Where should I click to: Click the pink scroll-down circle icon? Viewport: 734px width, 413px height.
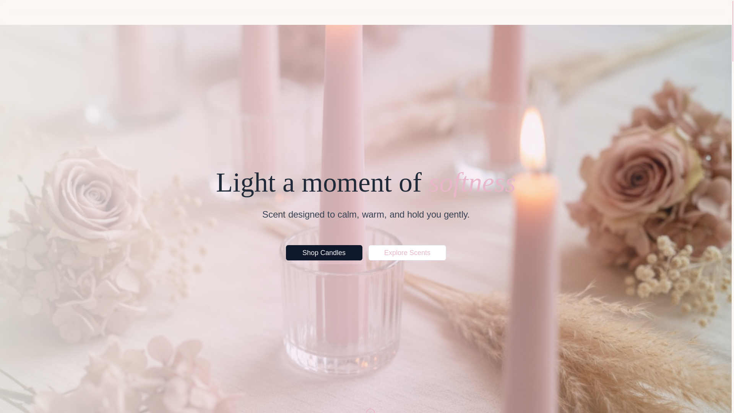(x=370, y=411)
